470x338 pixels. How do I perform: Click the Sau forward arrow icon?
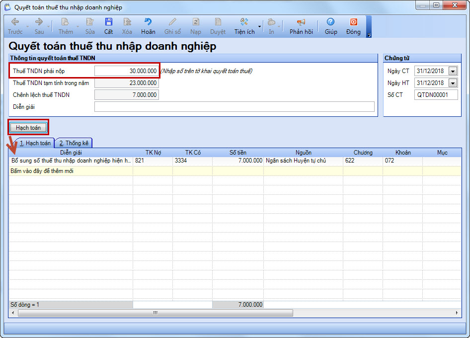coord(39,22)
